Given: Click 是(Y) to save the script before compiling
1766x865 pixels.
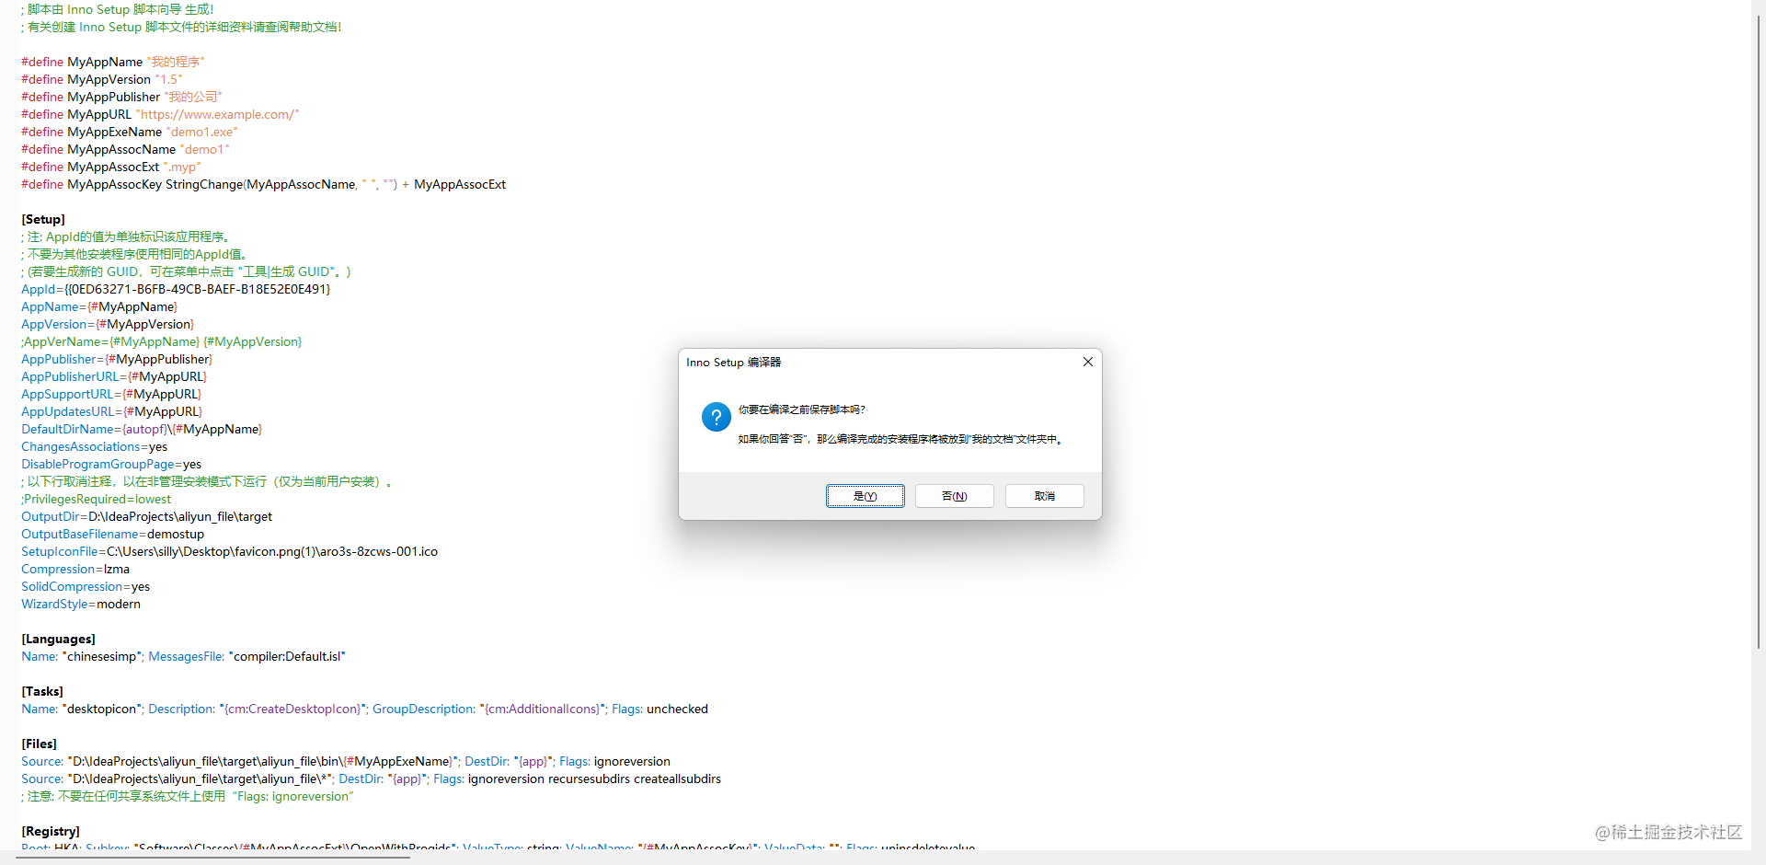Looking at the screenshot, I should [864, 495].
